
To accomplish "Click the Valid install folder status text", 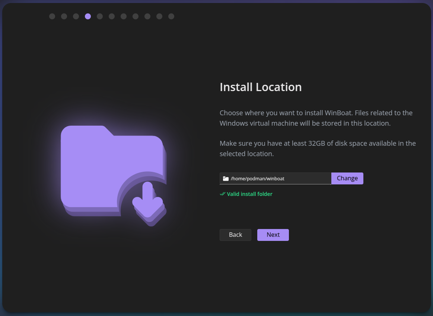I will point(249,194).
